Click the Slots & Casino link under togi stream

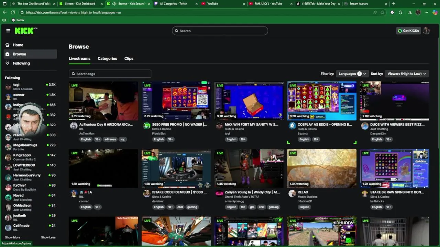pos(234,129)
